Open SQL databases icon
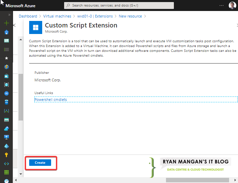Screen dimensions: 238x183 (7, 102)
